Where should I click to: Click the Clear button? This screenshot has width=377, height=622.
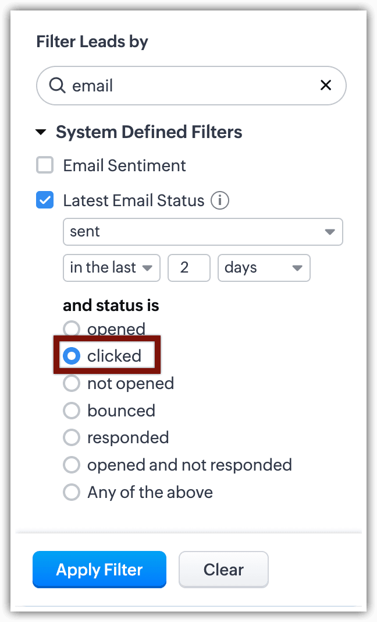click(223, 570)
